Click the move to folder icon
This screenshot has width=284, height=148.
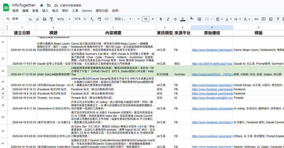[x=49, y=5]
